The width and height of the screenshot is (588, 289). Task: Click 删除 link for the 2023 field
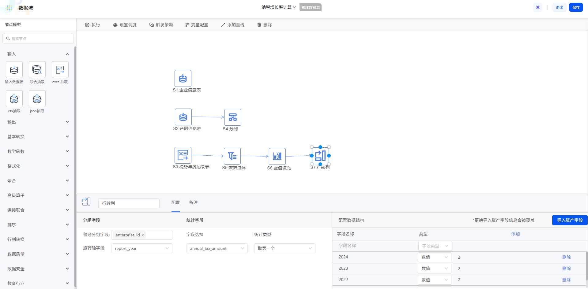click(566, 269)
